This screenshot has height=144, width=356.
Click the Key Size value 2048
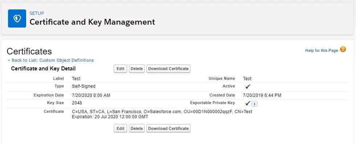tap(77, 103)
